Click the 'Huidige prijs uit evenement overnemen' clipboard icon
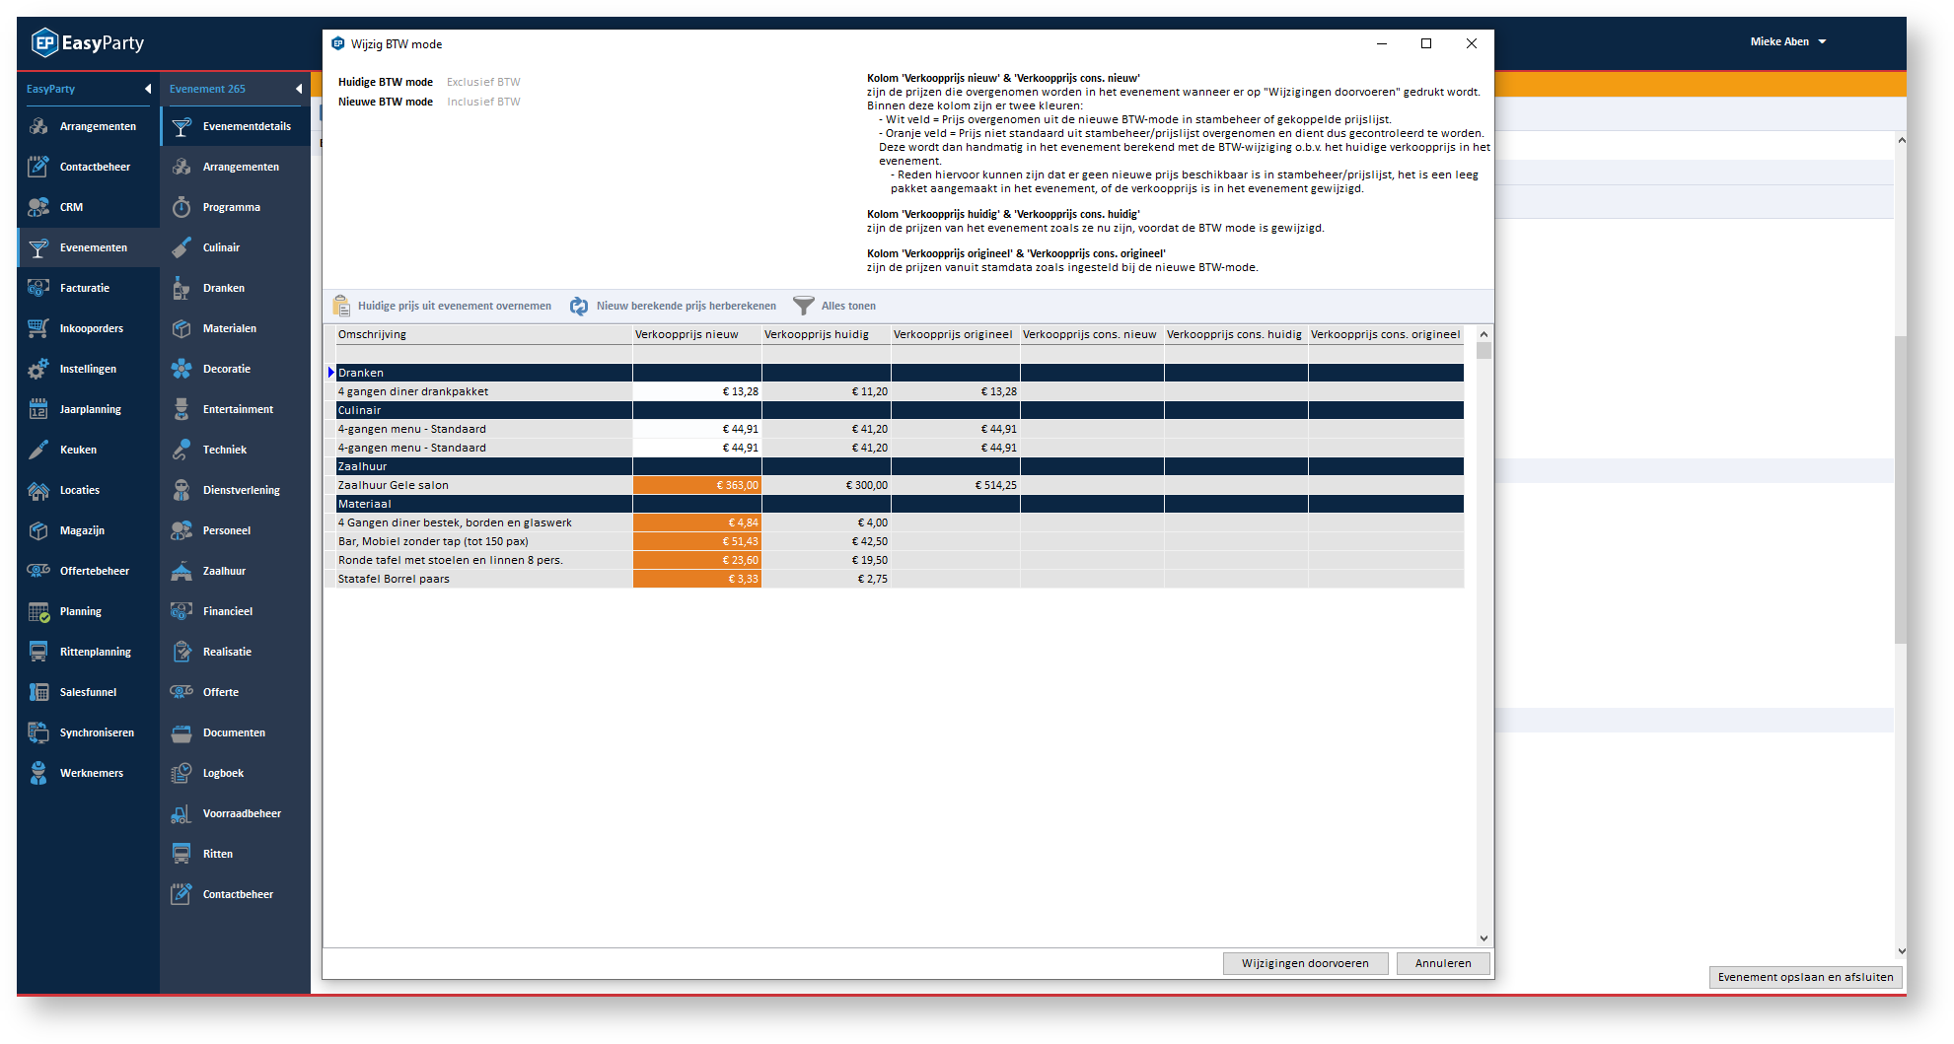 (x=341, y=306)
